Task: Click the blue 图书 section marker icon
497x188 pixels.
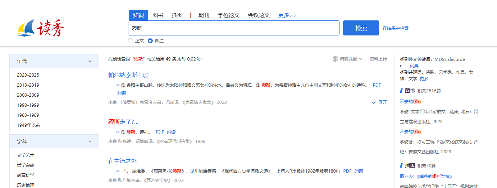Action: point(401,91)
